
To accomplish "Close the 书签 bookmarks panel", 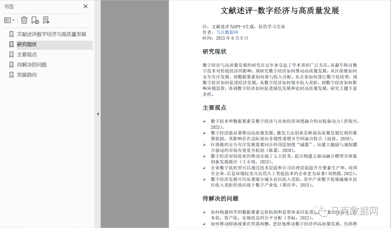I will (x=85, y=6).
